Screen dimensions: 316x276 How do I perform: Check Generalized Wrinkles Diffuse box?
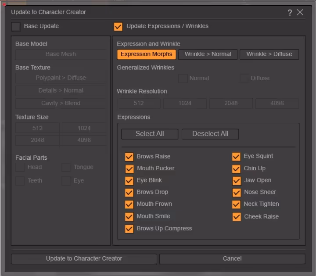[244, 79]
